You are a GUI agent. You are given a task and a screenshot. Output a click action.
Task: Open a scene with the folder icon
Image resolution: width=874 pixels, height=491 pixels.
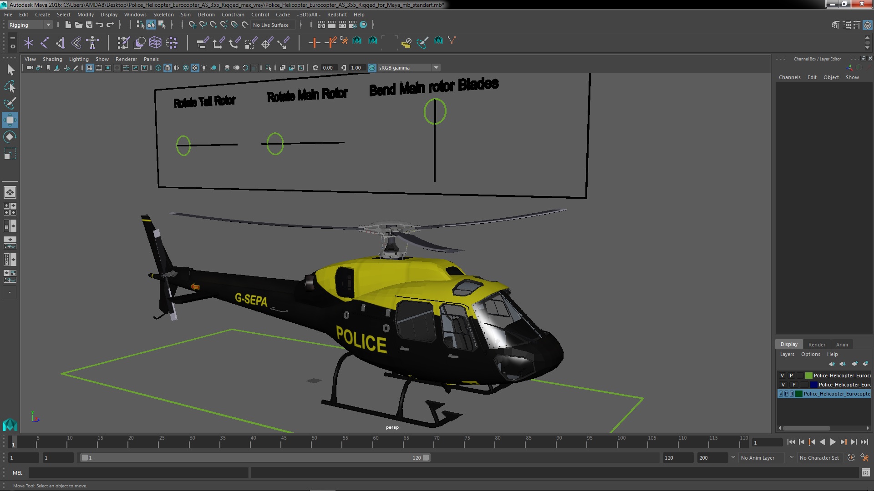click(x=79, y=25)
